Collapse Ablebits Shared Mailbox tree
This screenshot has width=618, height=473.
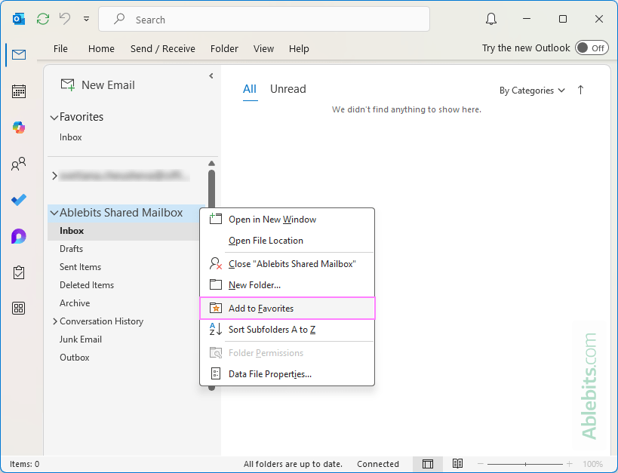[54, 213]
